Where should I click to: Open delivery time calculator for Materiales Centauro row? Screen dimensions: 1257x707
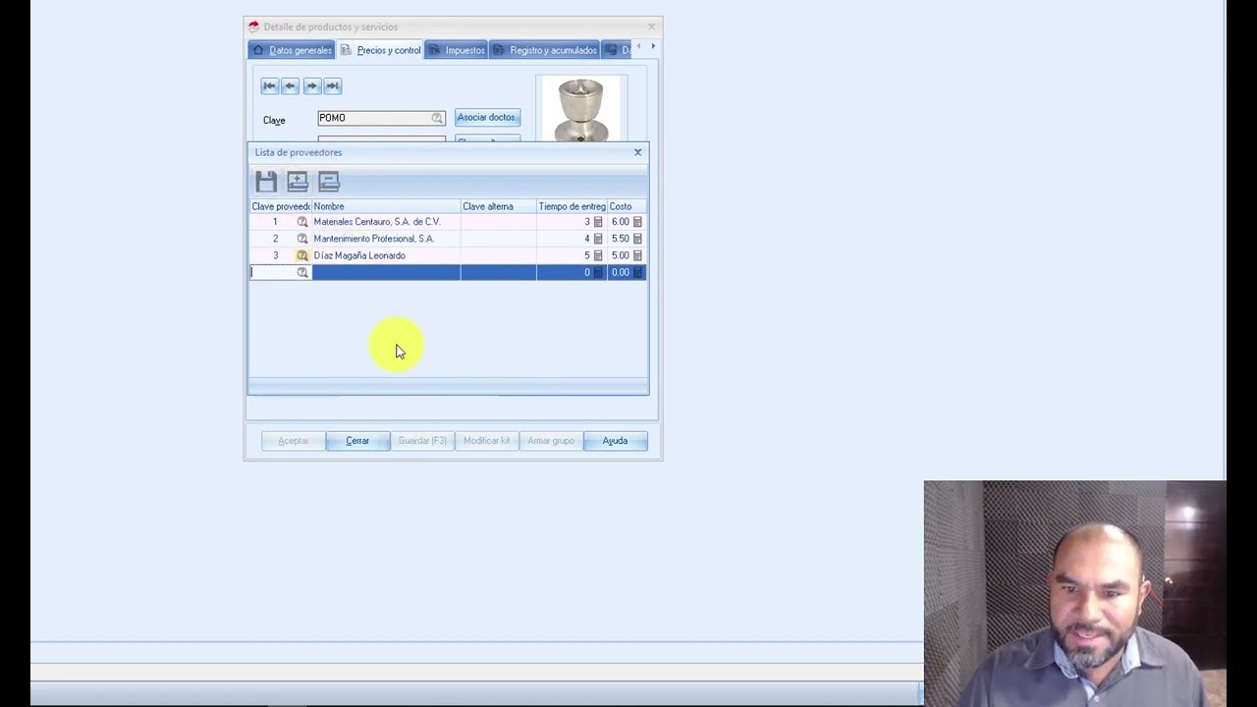coord(598,222)
